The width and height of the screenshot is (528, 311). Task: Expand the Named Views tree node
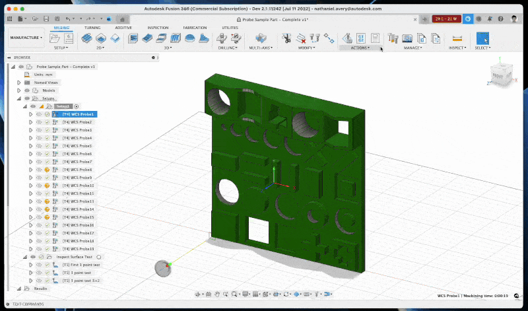19,83
